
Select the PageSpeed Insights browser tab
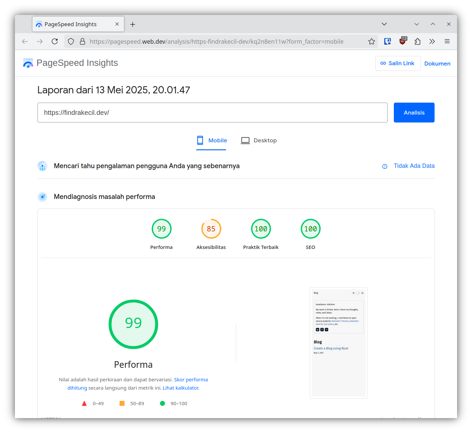point(78,24)
